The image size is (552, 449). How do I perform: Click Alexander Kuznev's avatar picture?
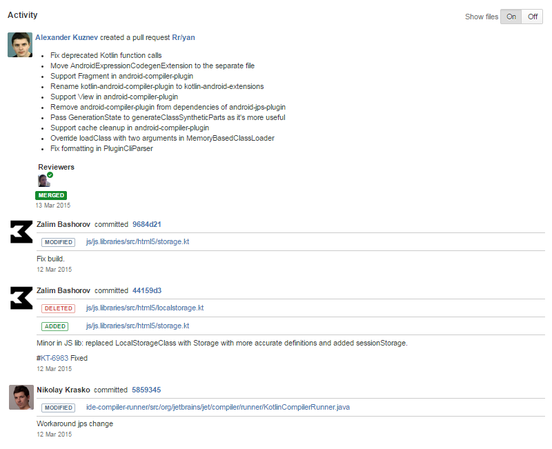20,45
